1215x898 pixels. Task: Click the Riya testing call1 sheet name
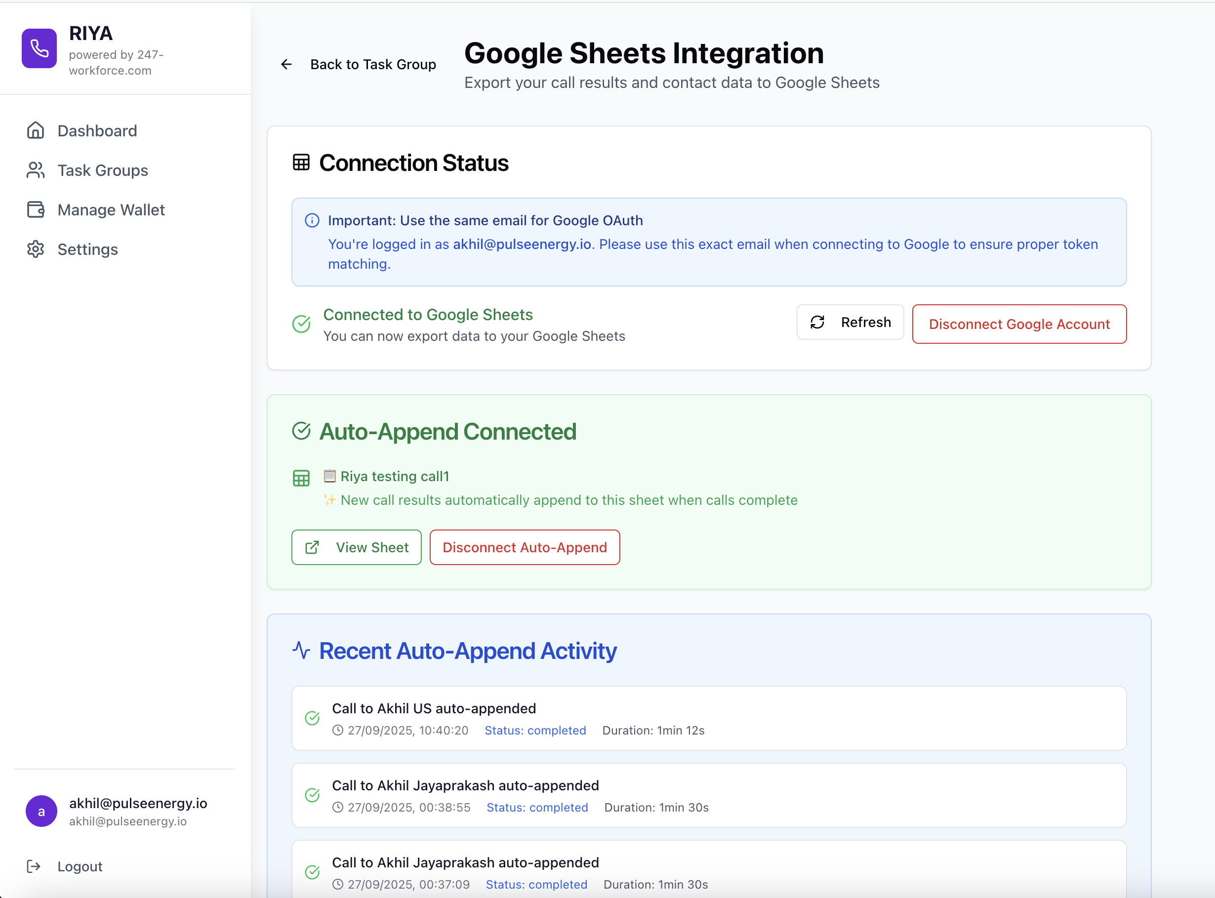pos(395,476)
